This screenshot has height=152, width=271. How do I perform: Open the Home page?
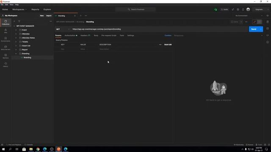coord(5,9)
